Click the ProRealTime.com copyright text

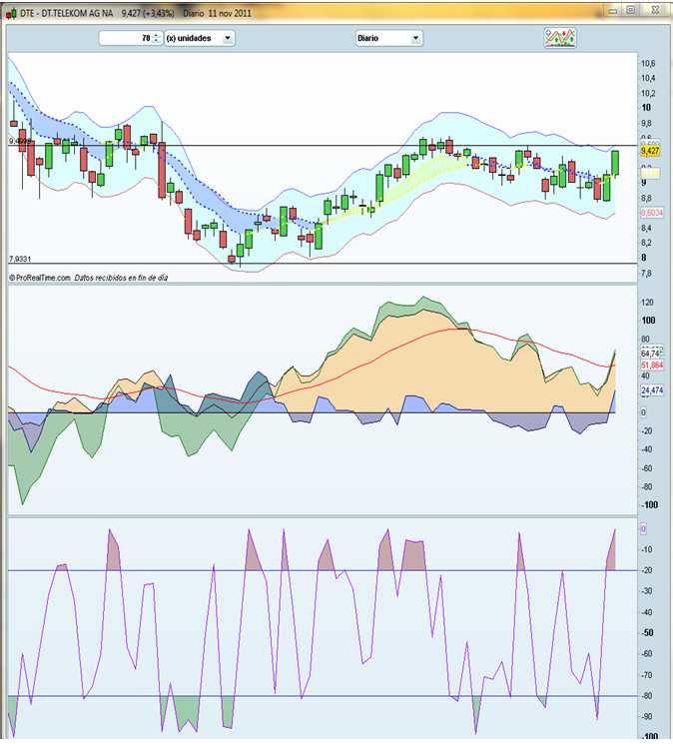coord(40,278)
